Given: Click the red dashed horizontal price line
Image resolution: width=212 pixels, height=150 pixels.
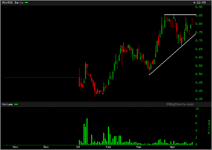Looking at the screenshot, I should pyautogui.click(x=42, y=77).
